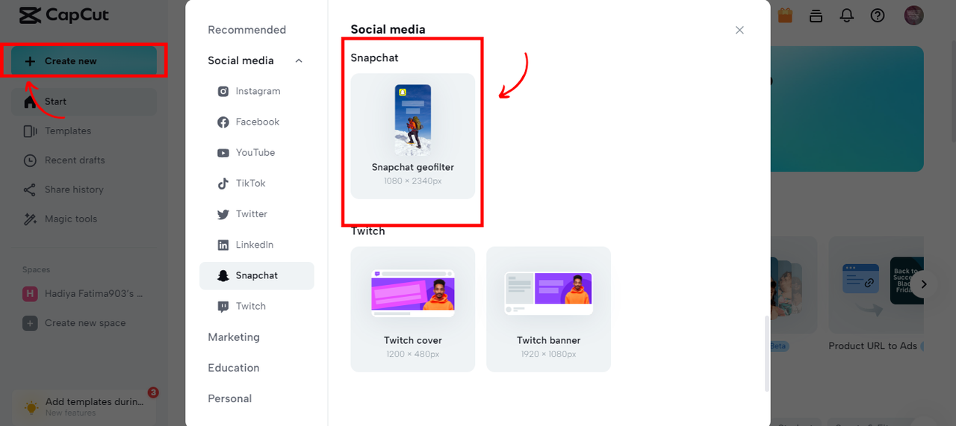This screenshot has width=956, height=426.
Task: Click next arrow on carousel
Action: coord(924,284)
